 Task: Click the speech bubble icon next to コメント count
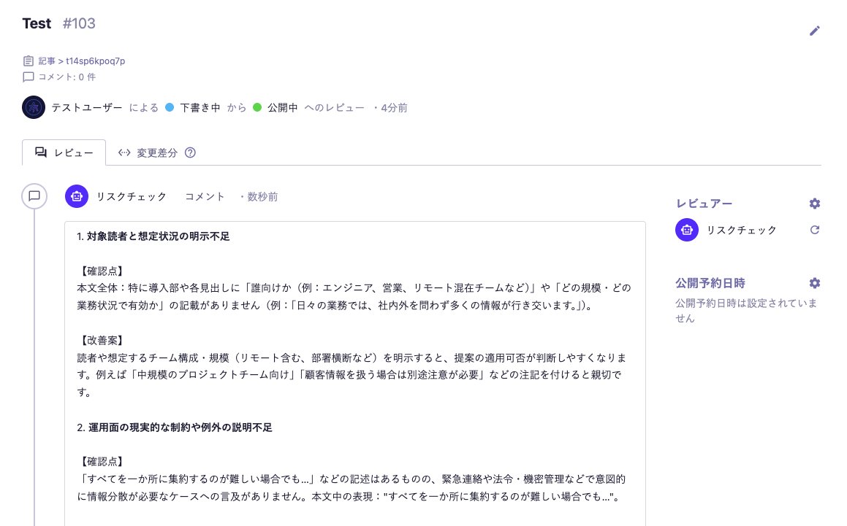pos(27,77)
